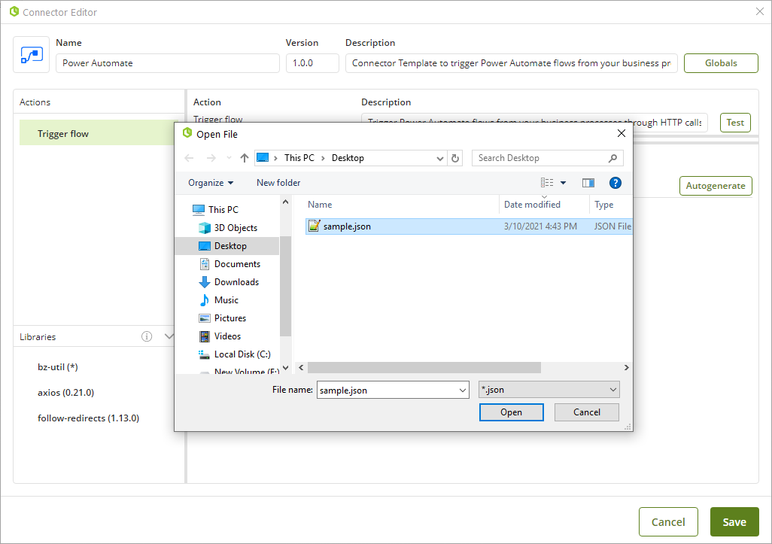Click the horizontal scrollbar left arrow
Viewport: 772px width, 544px height.
(x=301, y=368)
